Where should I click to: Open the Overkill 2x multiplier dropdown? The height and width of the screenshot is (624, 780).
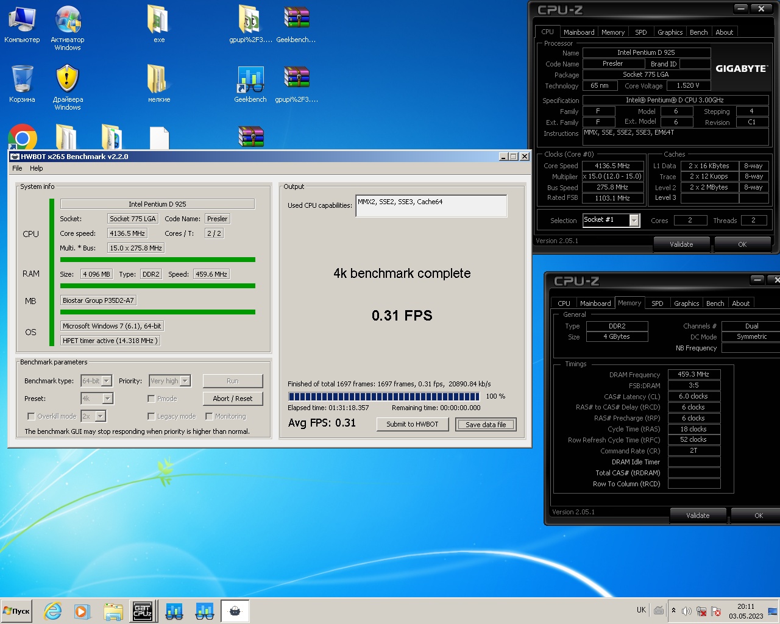(93, 416)
